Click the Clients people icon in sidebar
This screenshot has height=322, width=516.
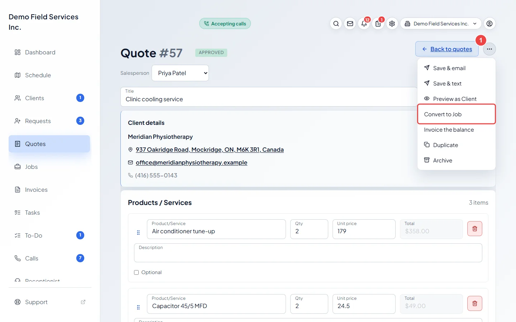(18, 98)
